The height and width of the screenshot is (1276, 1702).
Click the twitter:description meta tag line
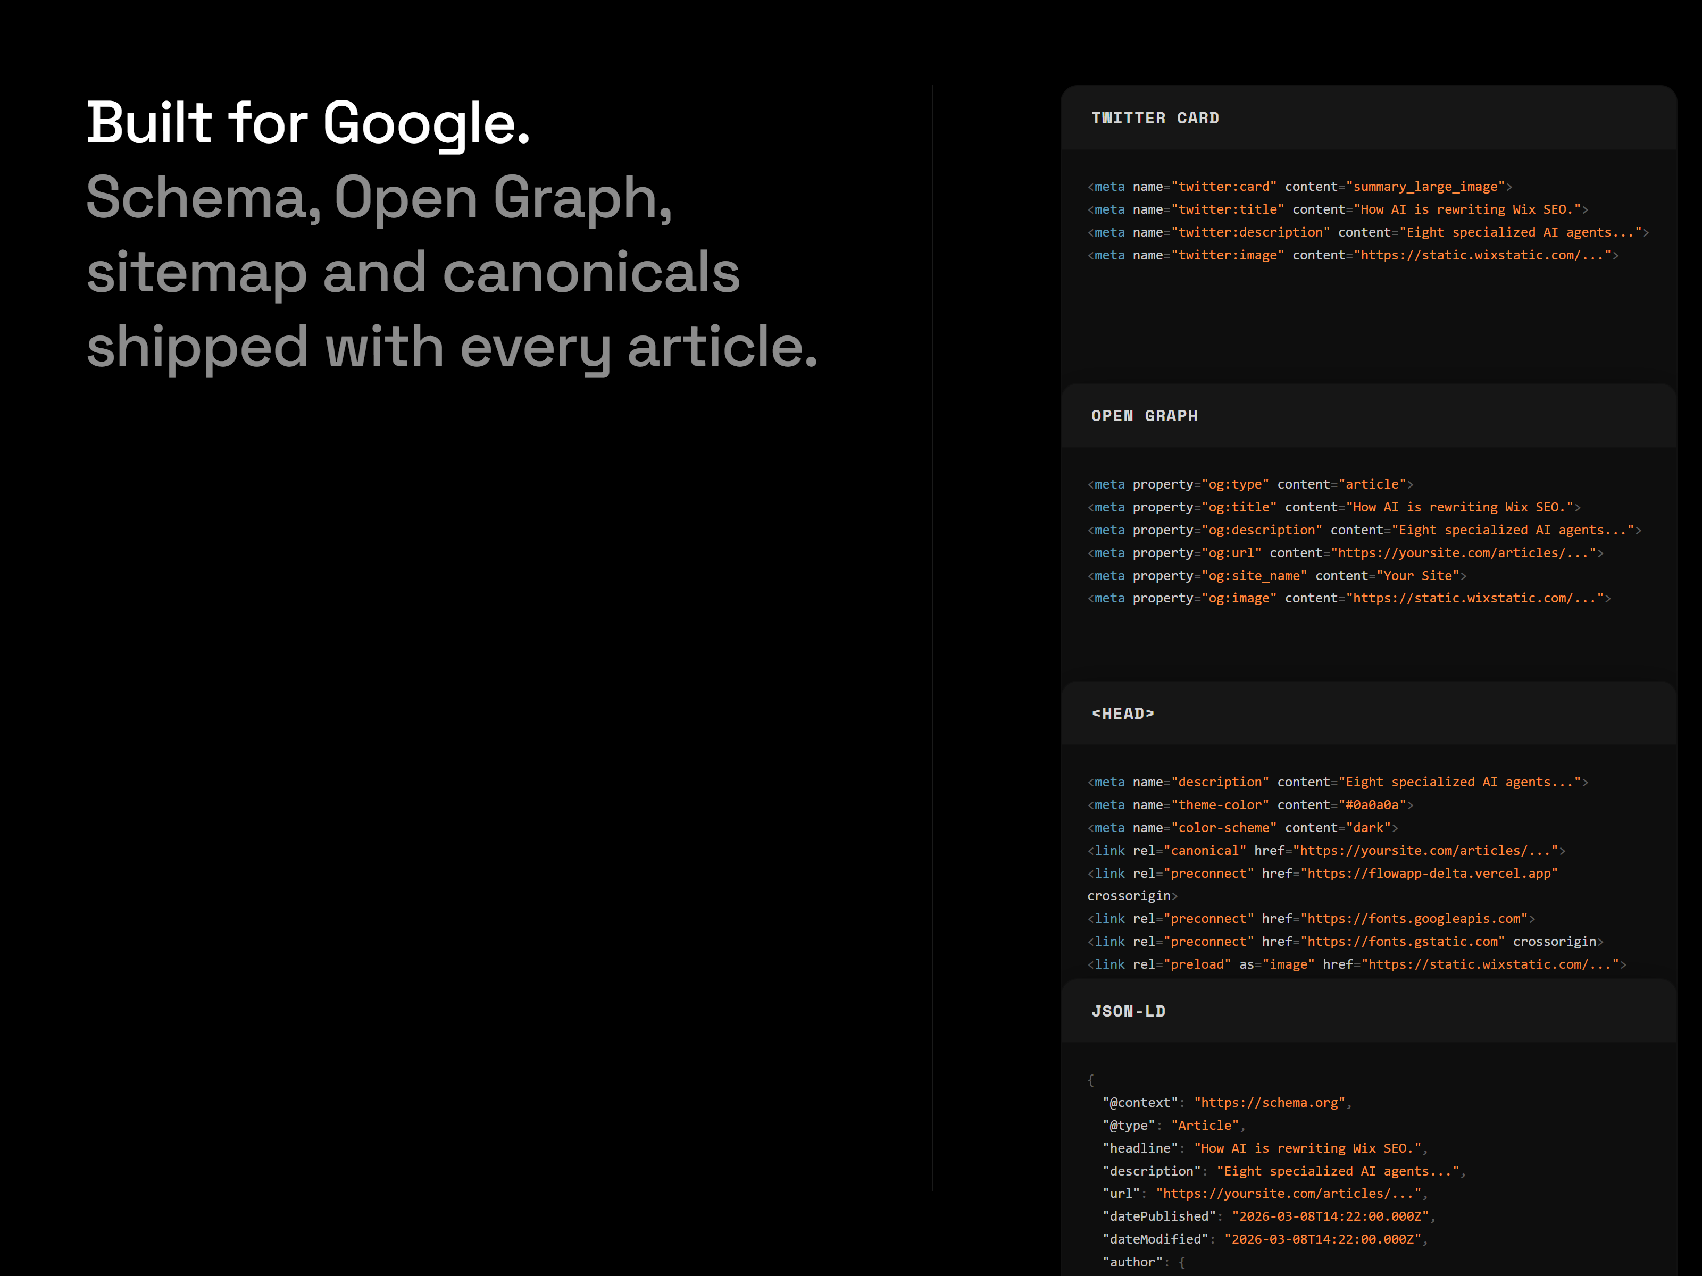pyautogui.click(x=1368, y=232)
